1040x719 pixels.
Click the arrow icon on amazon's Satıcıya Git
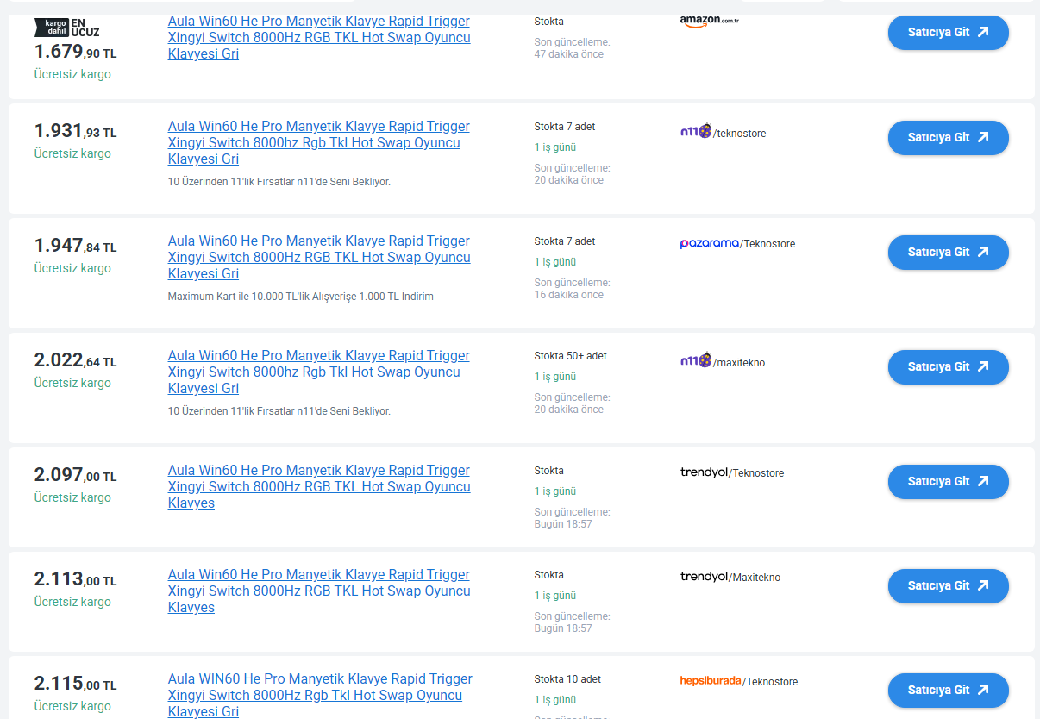point(983,32)
